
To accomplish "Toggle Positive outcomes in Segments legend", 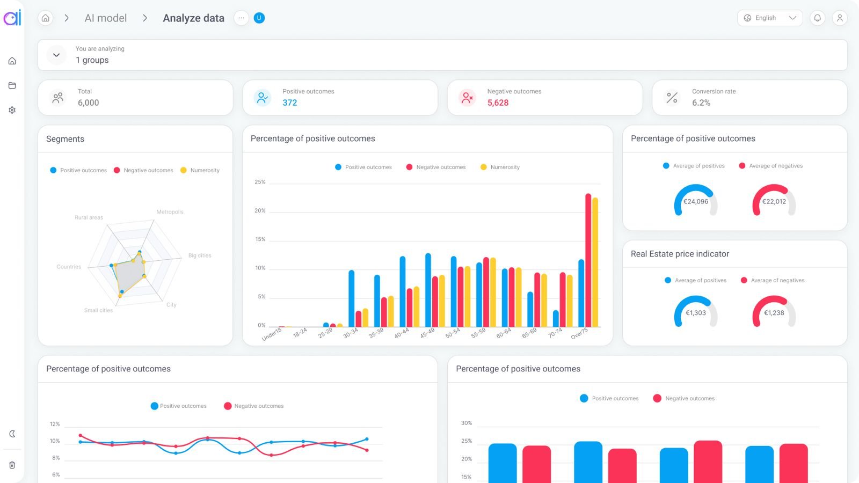I will coord(78,170).
